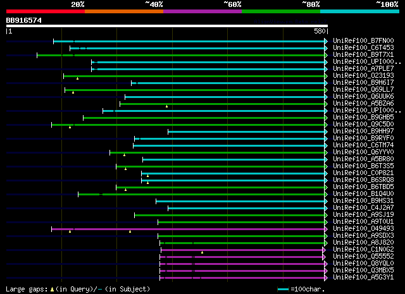Screen dimensions: 405x294
Task: Select the UniRef100_Q69LL7 label
Action: (363, 89)
